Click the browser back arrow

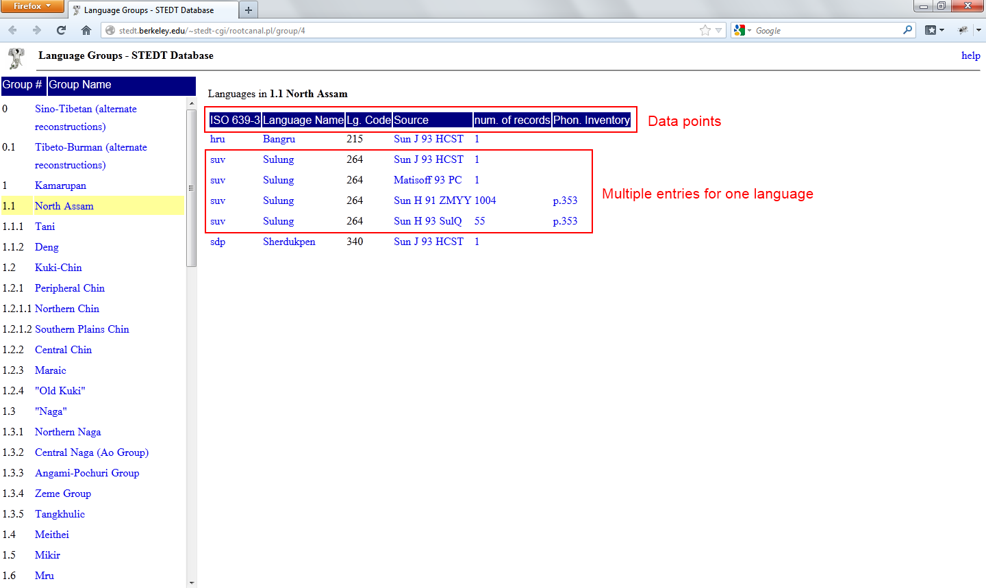pyautogui.click(x=13, y=30)
